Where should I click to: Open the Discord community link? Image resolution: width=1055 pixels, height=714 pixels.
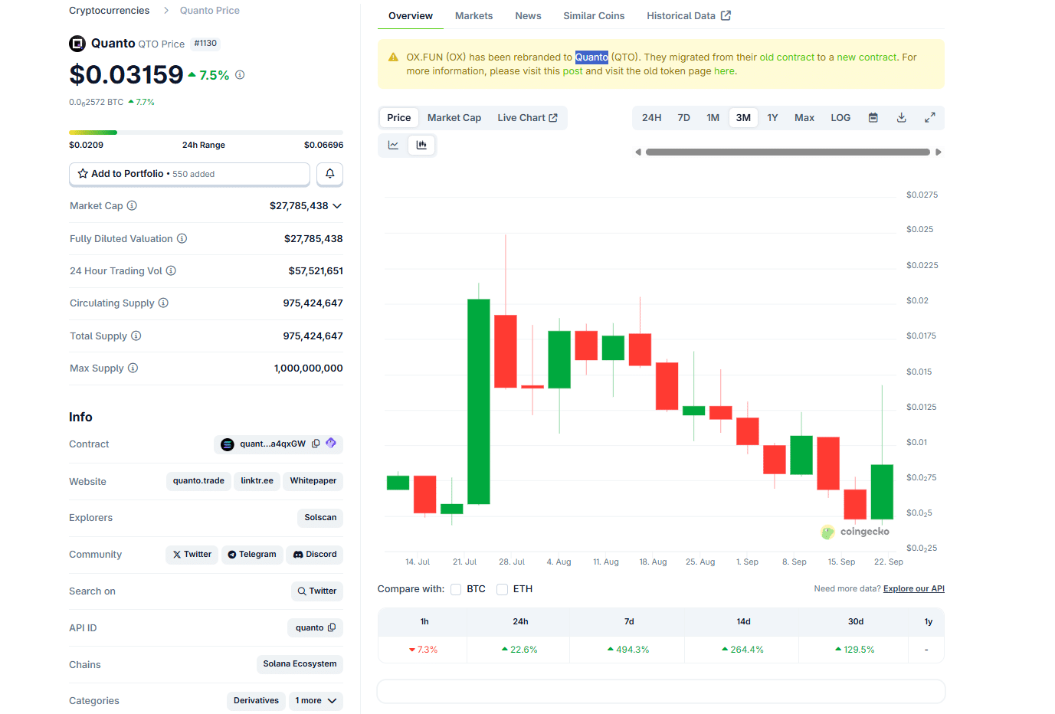[x=315, y=554]
